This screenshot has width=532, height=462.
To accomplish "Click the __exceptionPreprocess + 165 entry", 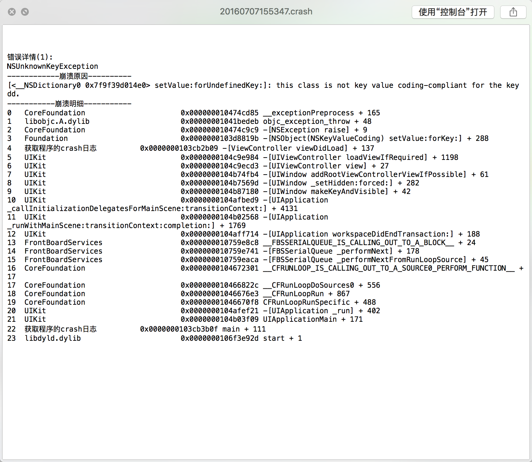I will 322,113.
